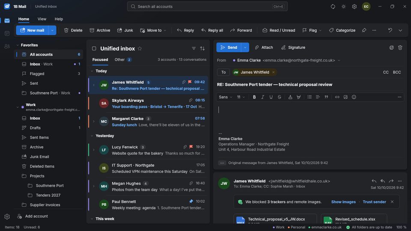Sort the Unified inbox conversation list
Screen dimensions: 411x231
(x=203, y=48)
